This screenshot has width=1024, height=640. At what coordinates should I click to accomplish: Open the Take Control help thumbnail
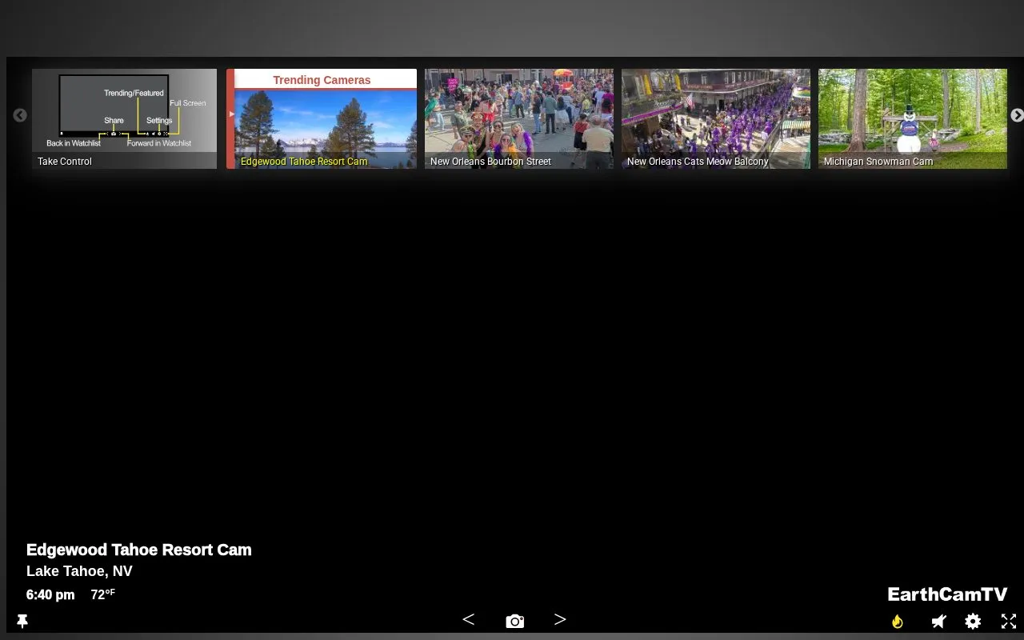[124, 118]
